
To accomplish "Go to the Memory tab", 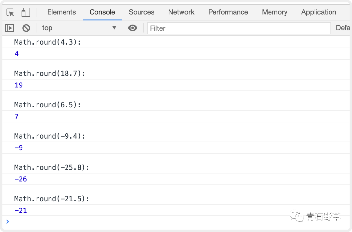I will (274, 12).
